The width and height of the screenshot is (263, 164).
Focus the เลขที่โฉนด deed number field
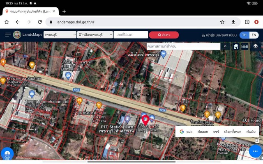coord(131,35)
